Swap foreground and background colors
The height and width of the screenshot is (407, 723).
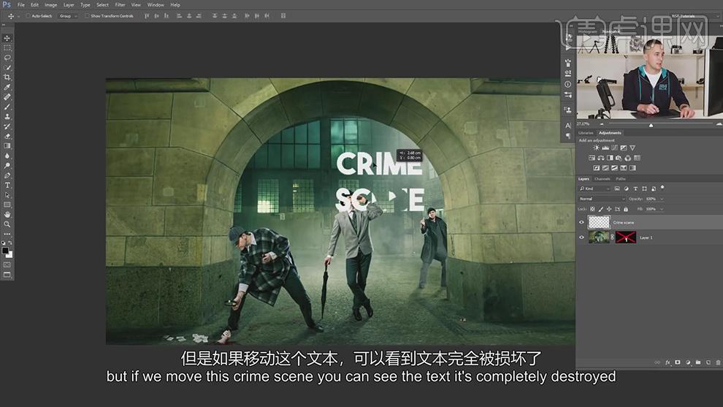pos(10,243)
